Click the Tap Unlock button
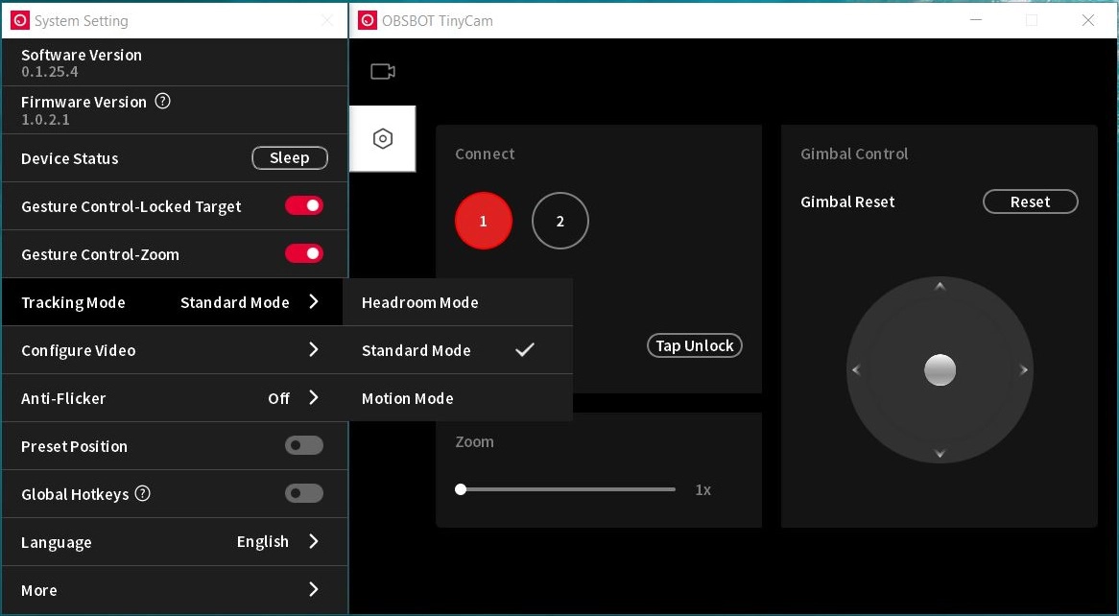The height and width of the screenshot is (616, 1119). pyautogui.click(x=695, y=345)
